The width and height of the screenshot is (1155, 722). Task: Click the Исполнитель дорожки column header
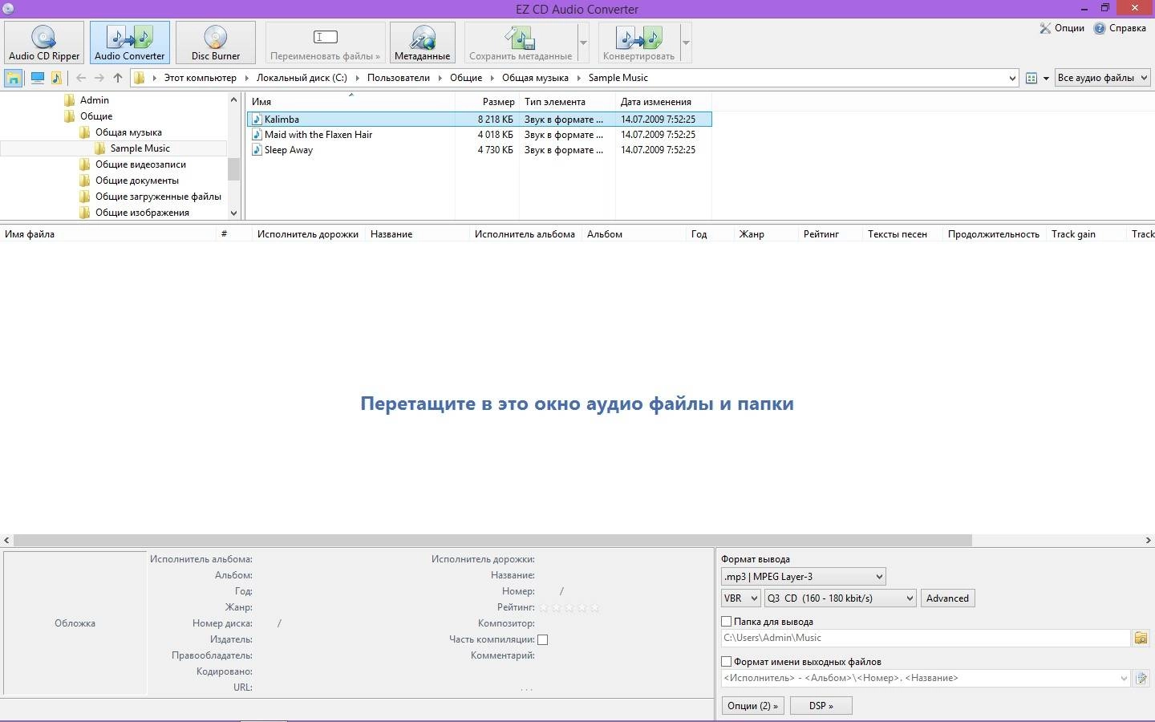308,234
